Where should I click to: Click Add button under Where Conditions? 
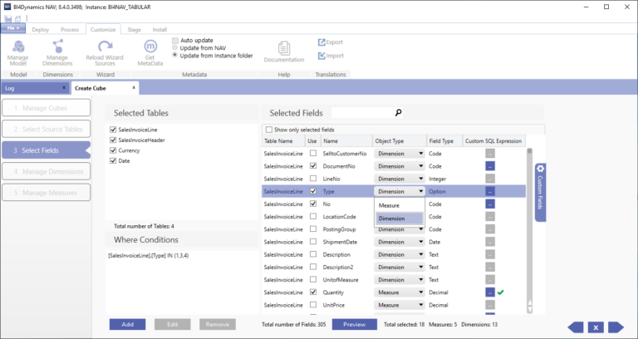(127, 324)
